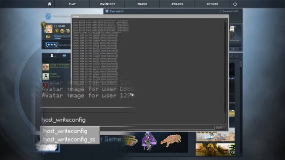Open the messages envelope tab
Screen dimensions: 285x160
coord(64,56)
